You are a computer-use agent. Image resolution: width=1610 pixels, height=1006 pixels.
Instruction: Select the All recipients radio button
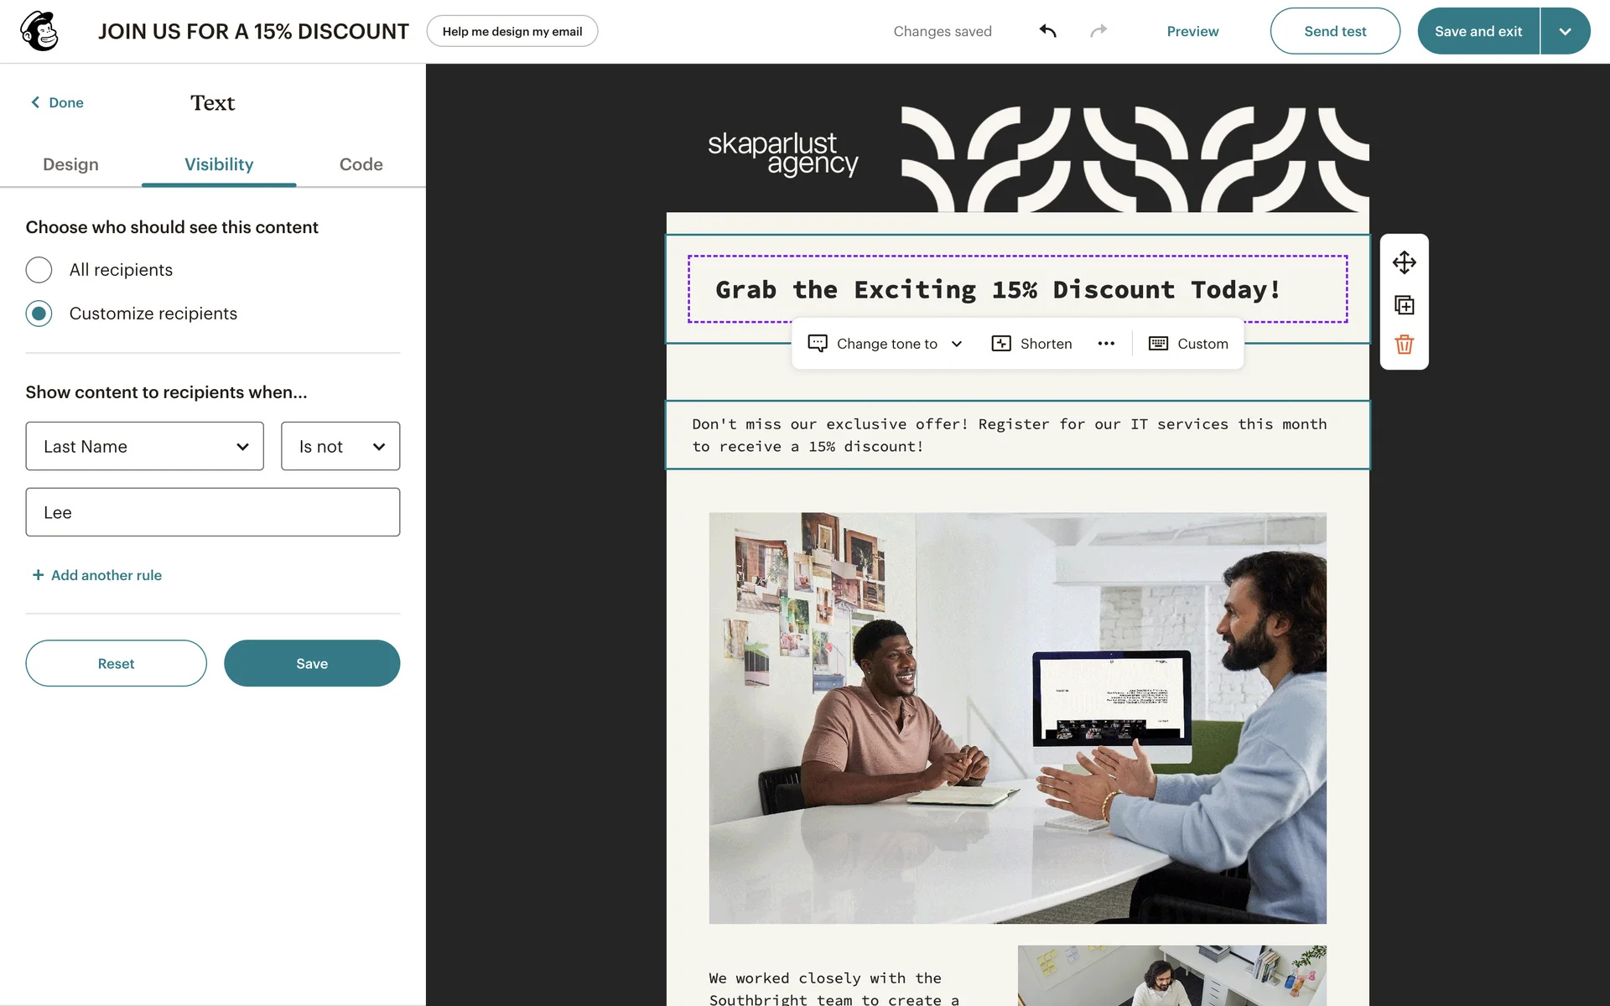coord(39,270)
